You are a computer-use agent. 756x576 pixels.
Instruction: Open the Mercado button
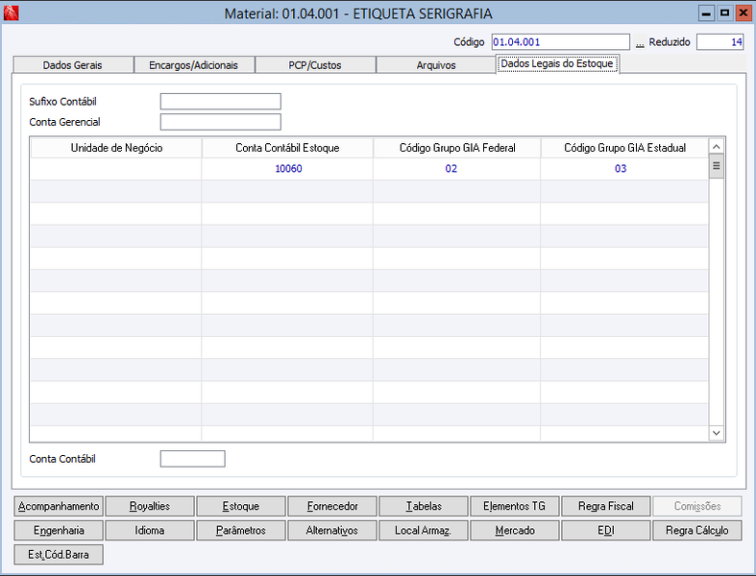click(515, 530)
